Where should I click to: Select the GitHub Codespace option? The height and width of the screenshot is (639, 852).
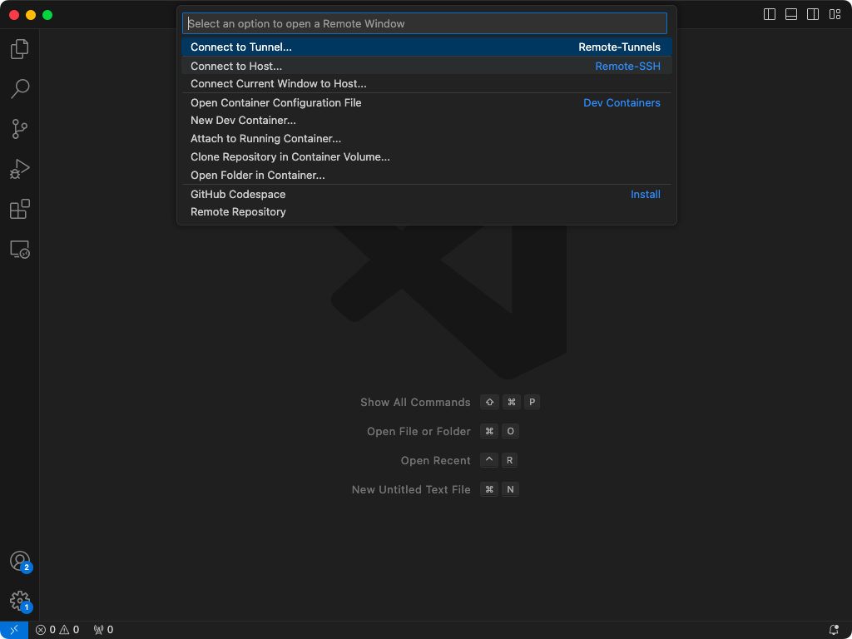point(427,194)
